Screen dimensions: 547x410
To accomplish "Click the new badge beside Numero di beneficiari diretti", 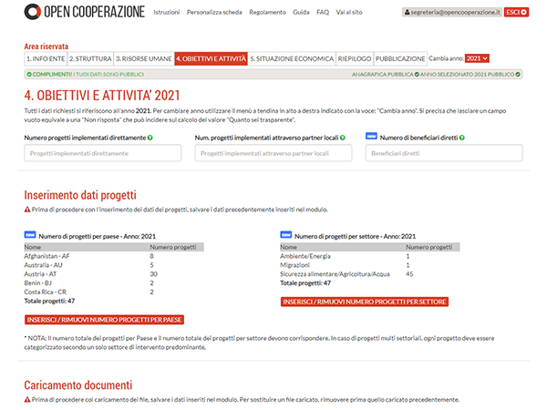I will coord(371,136).
